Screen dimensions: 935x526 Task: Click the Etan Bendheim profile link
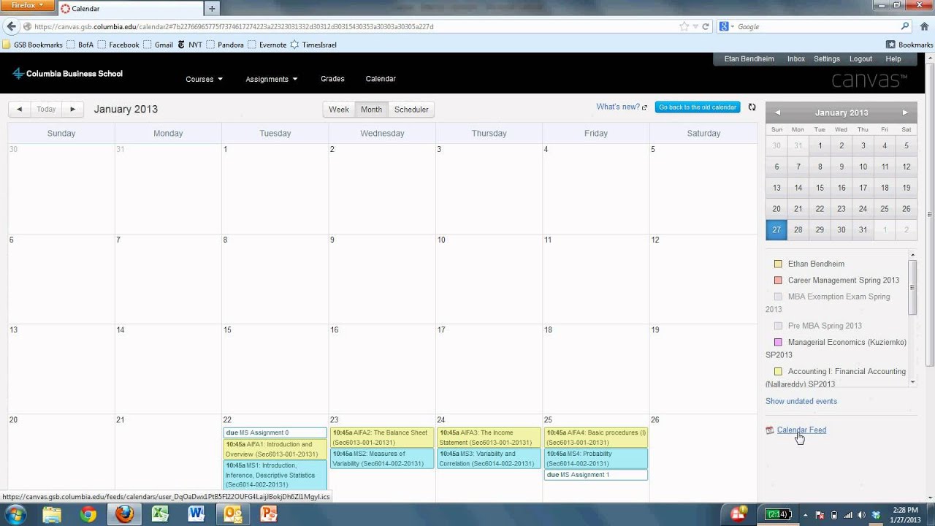tap(749, 59)
